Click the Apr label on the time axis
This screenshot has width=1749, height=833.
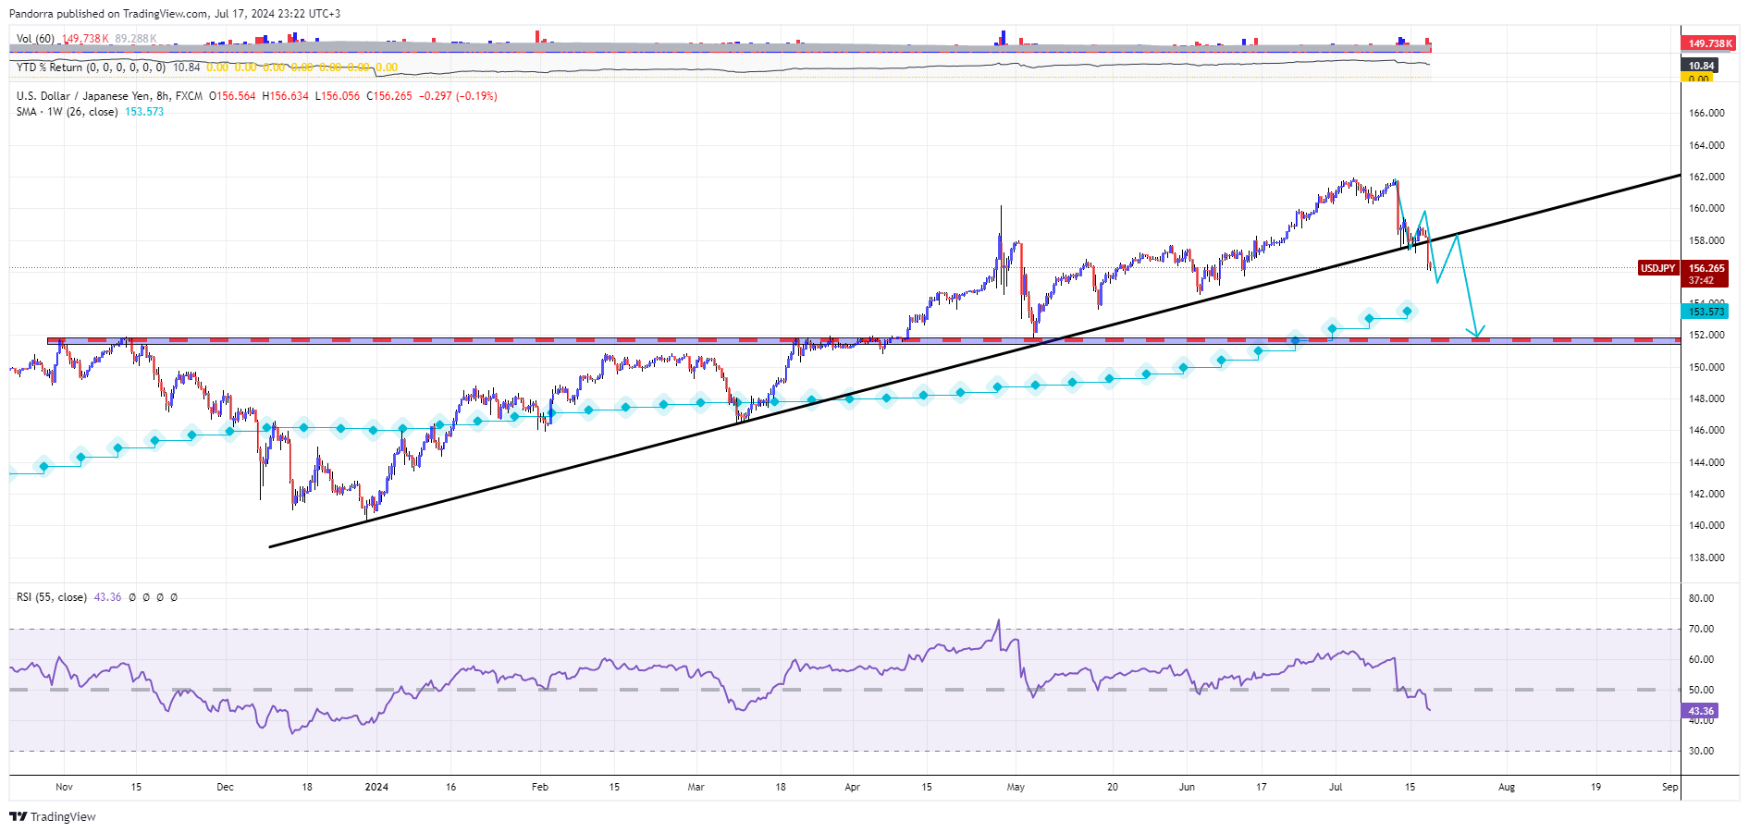click(x=852, y=788)
